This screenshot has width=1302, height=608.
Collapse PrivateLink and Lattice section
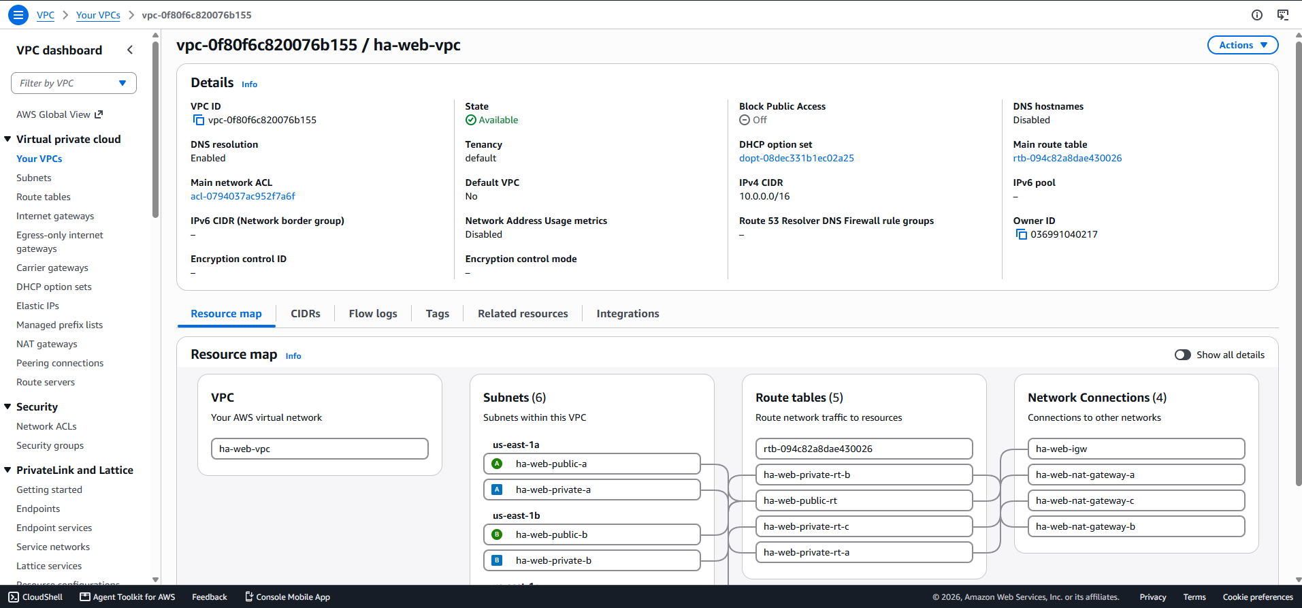pos(7,470)
